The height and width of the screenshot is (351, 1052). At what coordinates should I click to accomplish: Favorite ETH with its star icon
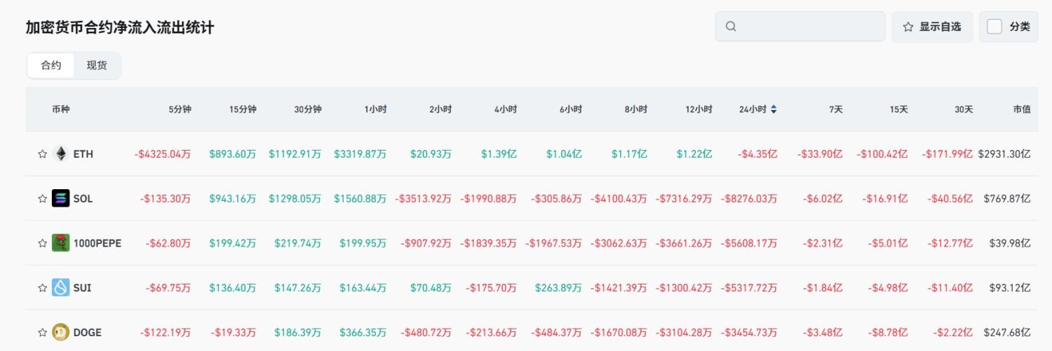[42, 154]
